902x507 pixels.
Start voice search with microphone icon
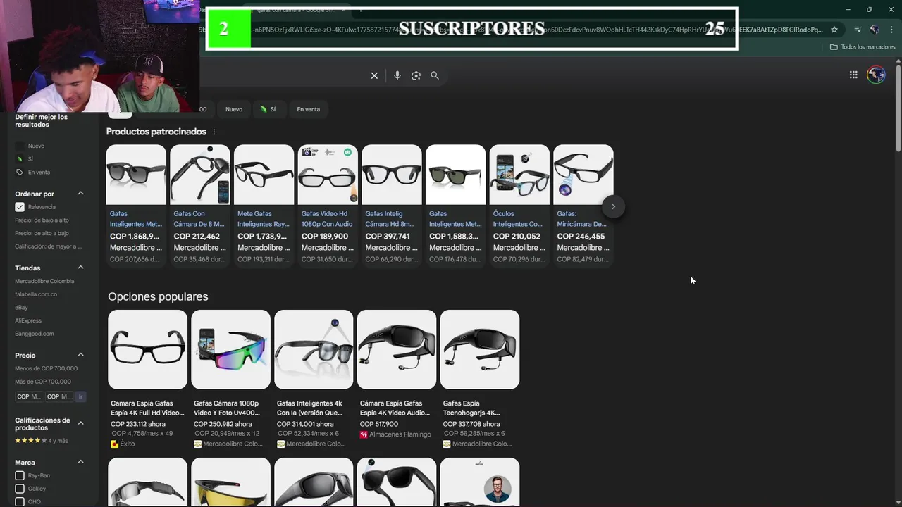click(x=397, y=75)
